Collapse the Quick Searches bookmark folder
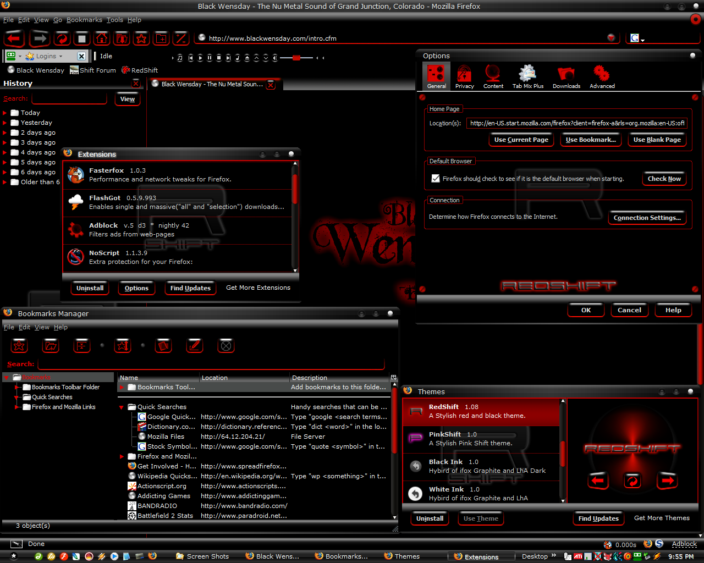Image resolution: width=704 pixels, height=563 pixels. pos(122,407)
